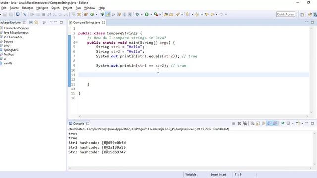The width and height of the screenshot is (317, 178).
Task: Run the program with green Run button
Action: (147, 14)
